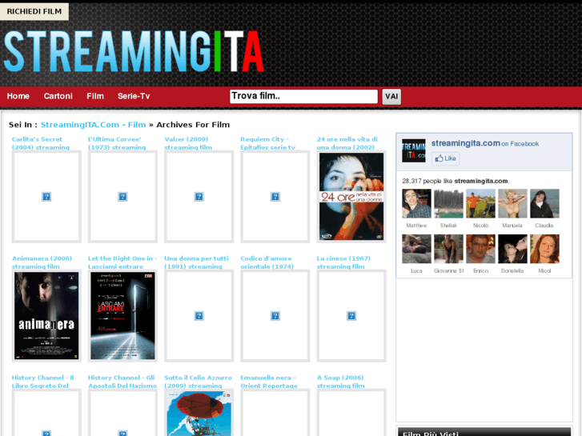Open Giovanna's Facebook profile picture
Viewport: 582px width, 436px height.
(448, 249)
